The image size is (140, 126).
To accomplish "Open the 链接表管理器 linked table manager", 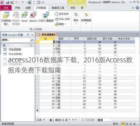I will pos(16,19).
